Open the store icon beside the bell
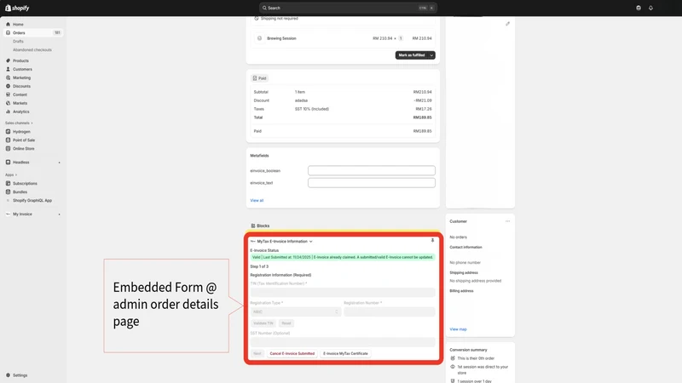Image resolution: width=682 pixels, height=383 pixels. pyautogui.click(x=639, y=8)
